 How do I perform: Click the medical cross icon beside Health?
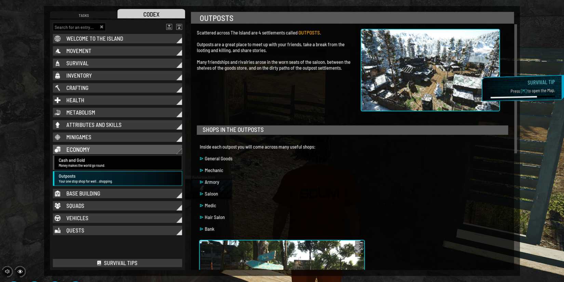click(x=58, y=100)
